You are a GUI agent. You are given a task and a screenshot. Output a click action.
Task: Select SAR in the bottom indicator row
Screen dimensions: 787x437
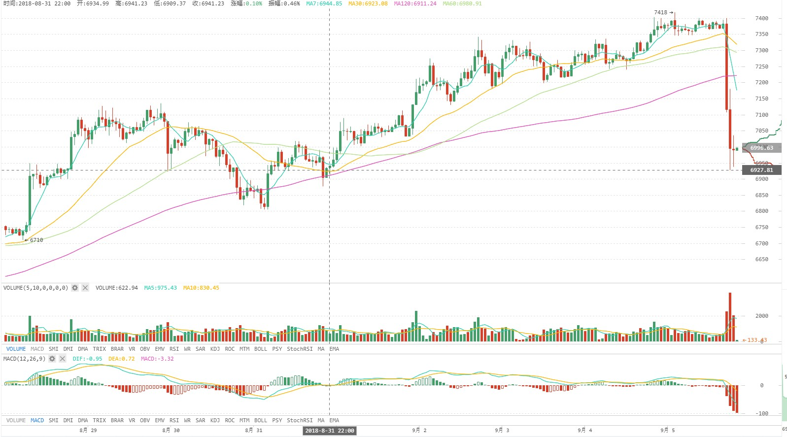[x=200, y=420]
